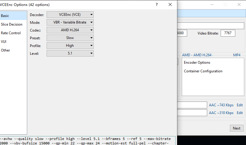Open the Mode dropdown set to VBR
This screenshot has height=145, width=246.
point(70,22)
